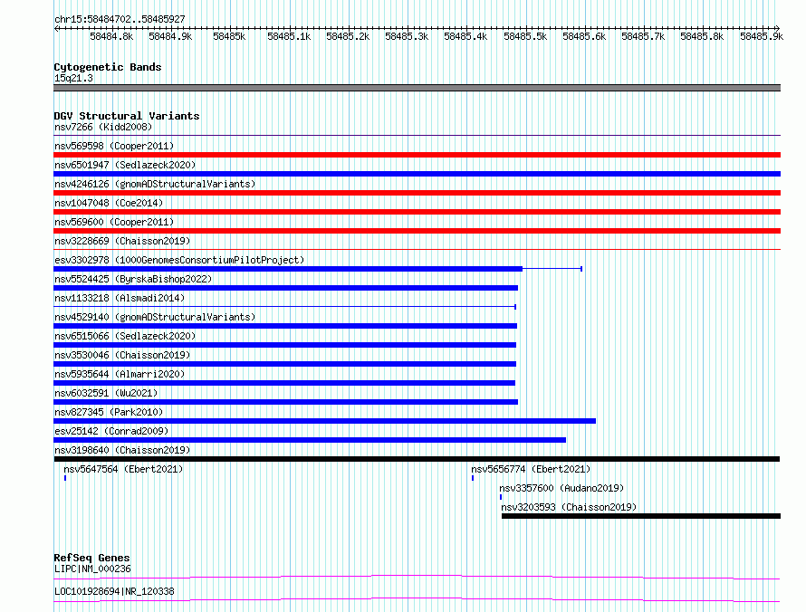
Task: Select the blue bar under nsv827345
Action: point(325,421)
